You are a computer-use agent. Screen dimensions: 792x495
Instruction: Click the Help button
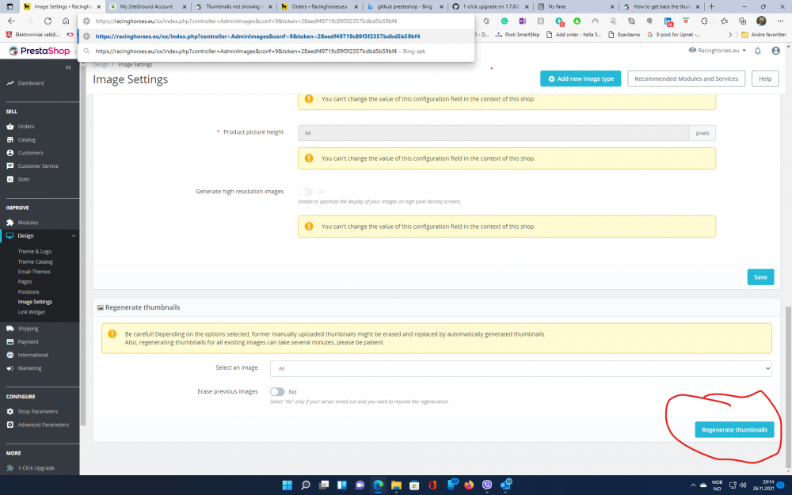click(765, 78)
